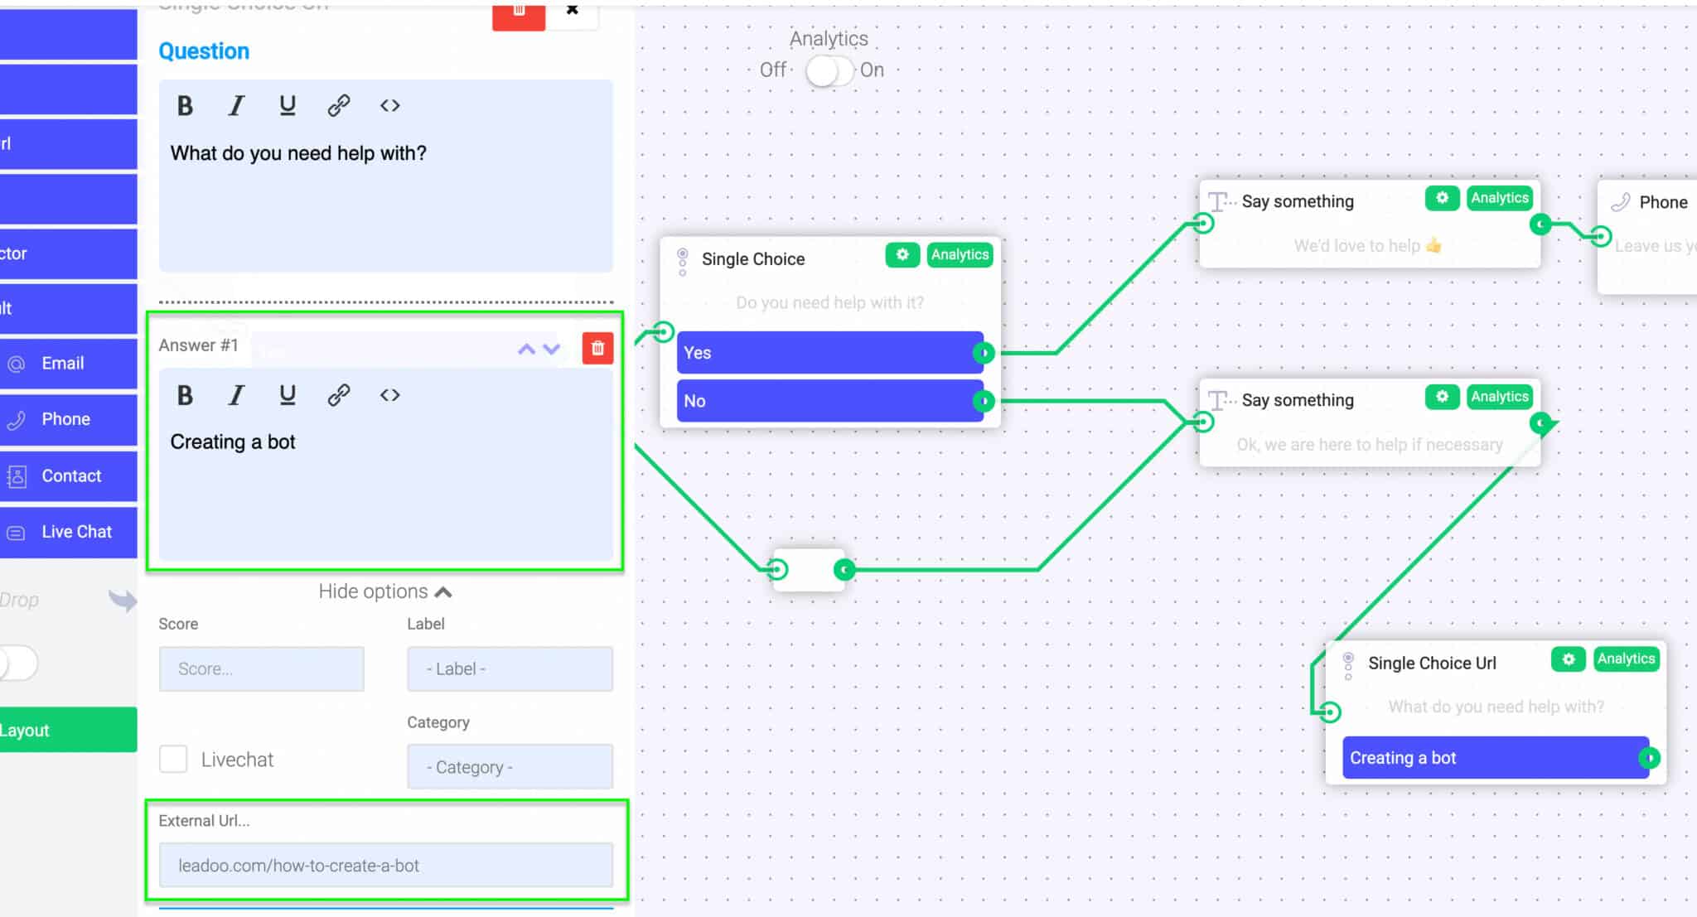Screen dimensions: 1697x917
Task: Insert a hyperlink in the Question text
Action: click(338, 105)
